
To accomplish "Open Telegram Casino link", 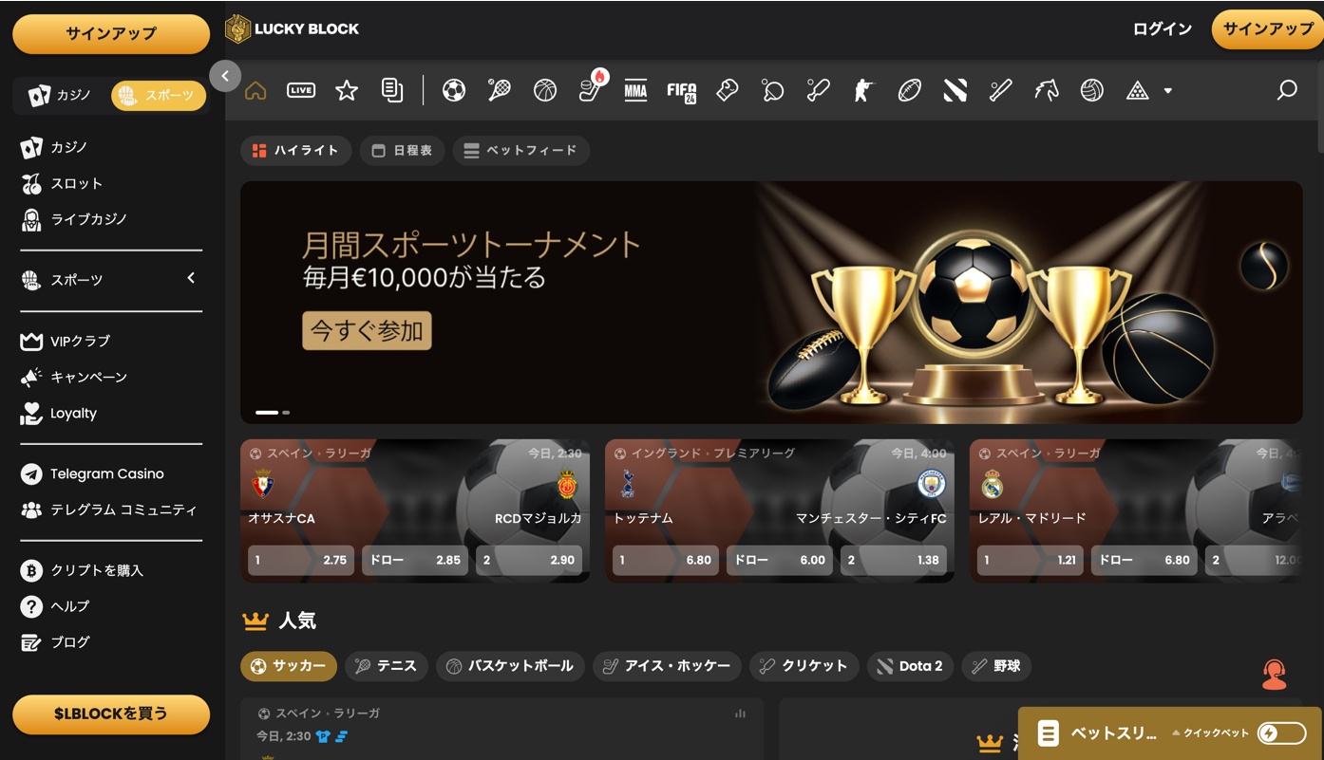I will click(x=92, y=473).
